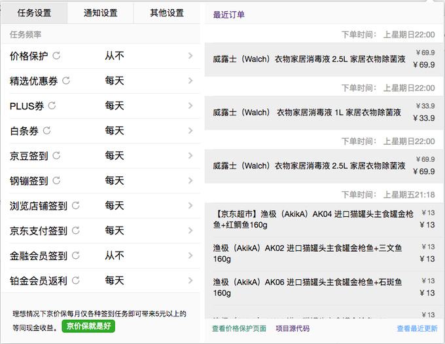
Task: Click the 任务频率 section header
Action: click(26, 35)
